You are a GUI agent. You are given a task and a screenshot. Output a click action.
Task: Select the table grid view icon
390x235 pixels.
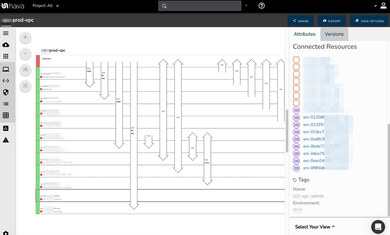(6, 115)
